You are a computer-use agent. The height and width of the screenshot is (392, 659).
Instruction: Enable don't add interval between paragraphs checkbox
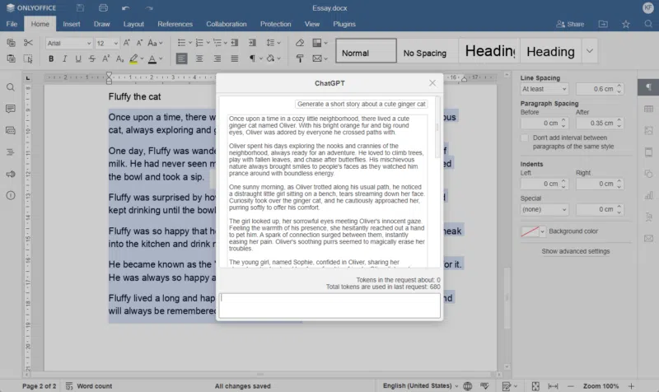(x=525, y=138)
